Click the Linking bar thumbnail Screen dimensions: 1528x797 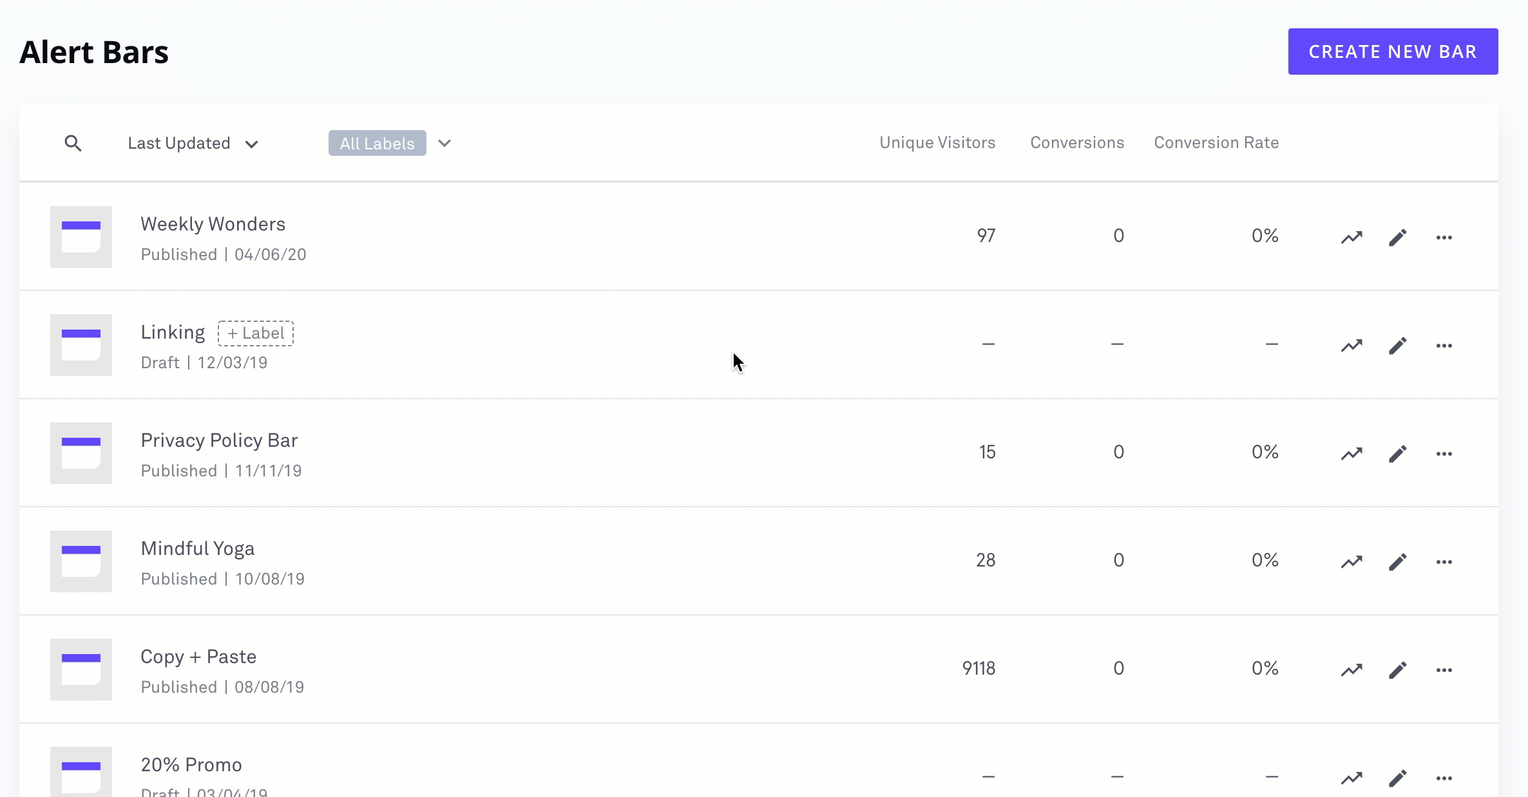(x=81, y=345)
